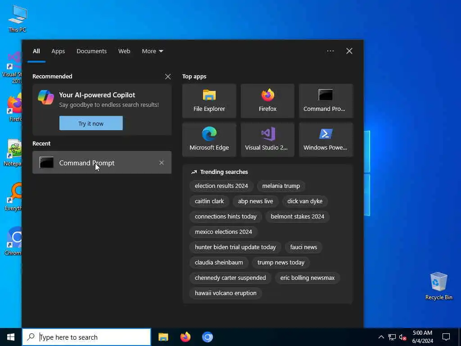Select the Recycle Bin desktop icon
This screenshot has width=461, height=346.
[x=438, y=286]
